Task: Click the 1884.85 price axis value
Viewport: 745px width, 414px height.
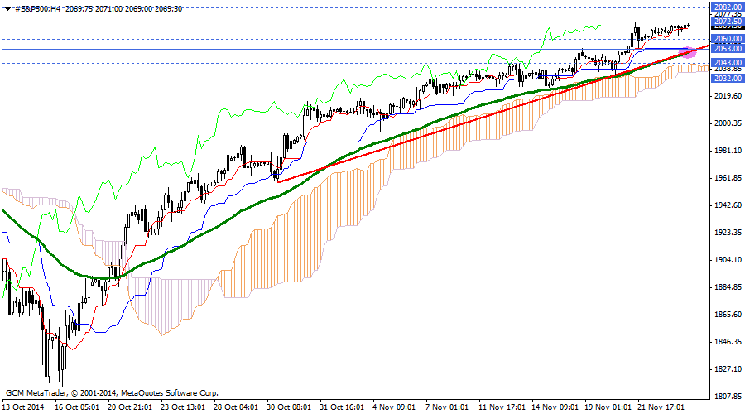Action: [728, 287]
